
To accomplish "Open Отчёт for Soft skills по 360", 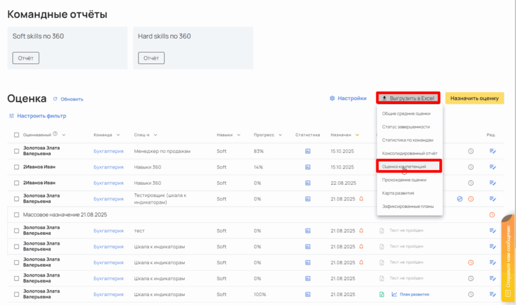I will pyautogui.click(x=26, y=58).
